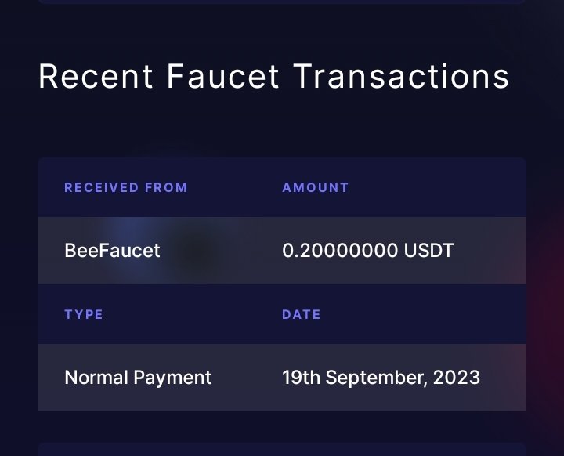564x456 pixels.
Task: Select the AMOUNT column header
Action: [x=316, y=187]
